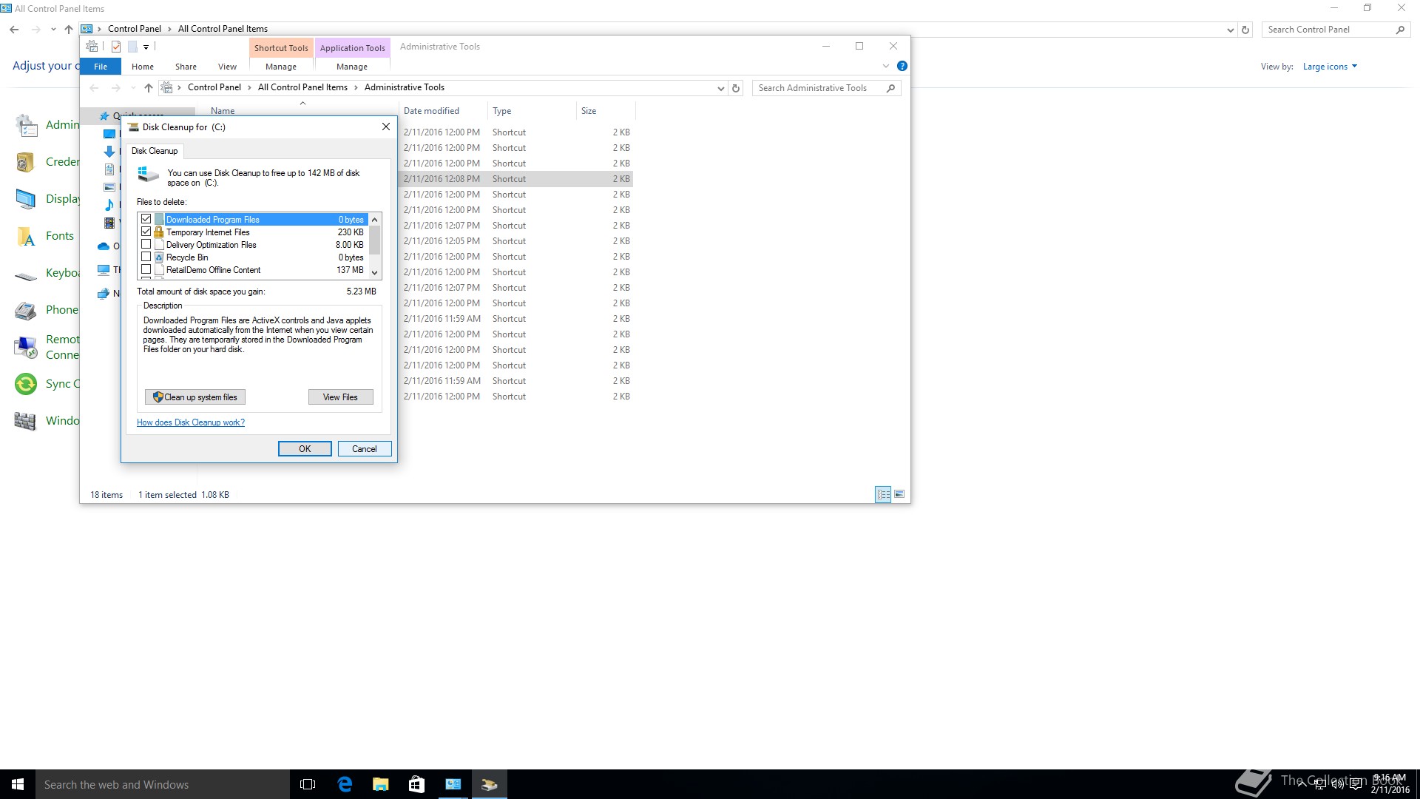
Task: Click Search the web and Windows box
Action: [x=163, y=784]
